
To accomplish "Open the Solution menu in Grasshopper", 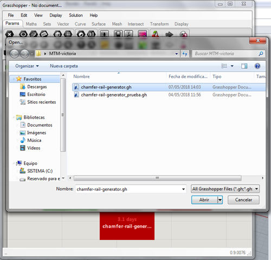I will (x=76, y=15).
